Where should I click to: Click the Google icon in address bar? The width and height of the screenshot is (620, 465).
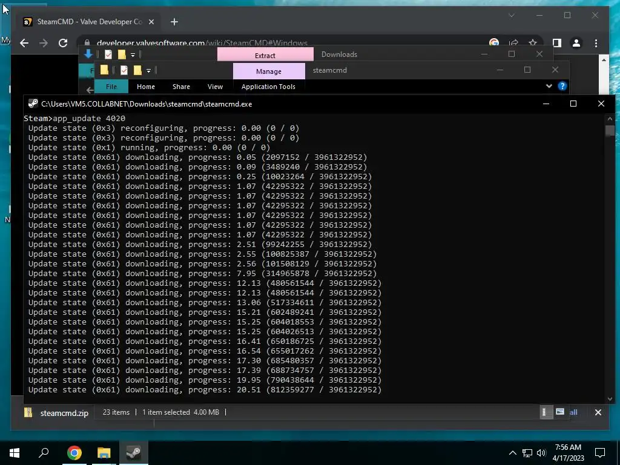click(x=494, y=43)
